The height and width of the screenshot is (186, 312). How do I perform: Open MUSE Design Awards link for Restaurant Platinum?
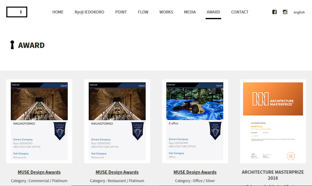click(x=117, y=172)
